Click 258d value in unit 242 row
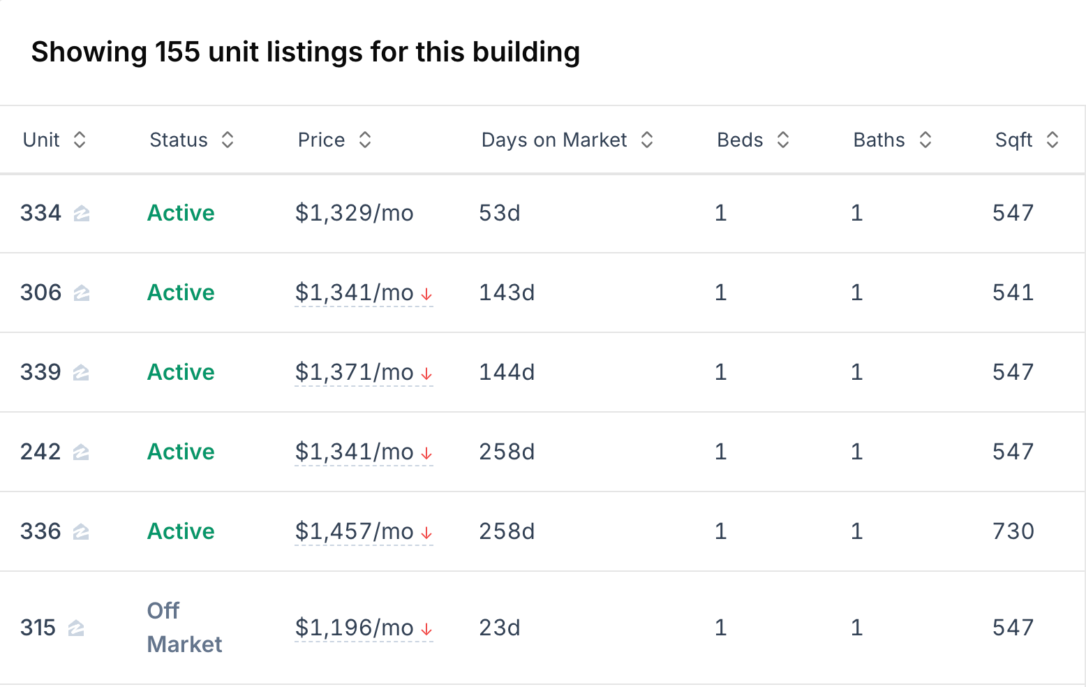Image resolution: width=1086 pixels, height=687 pixels. pos(507,452)
